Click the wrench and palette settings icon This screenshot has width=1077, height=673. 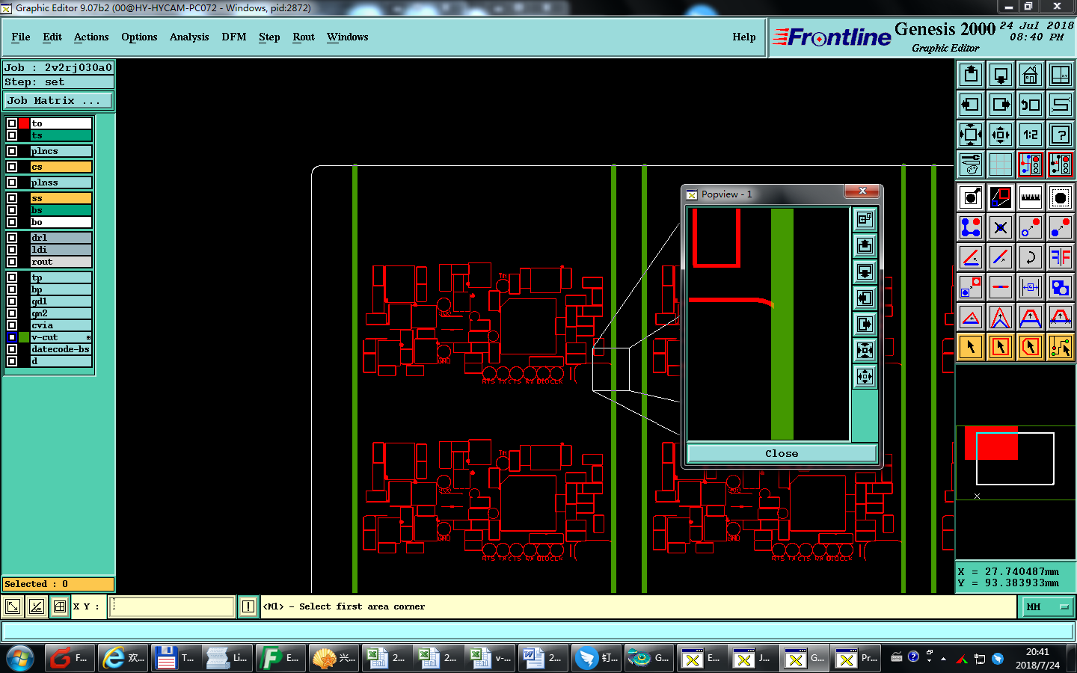(x=971, y=165)
